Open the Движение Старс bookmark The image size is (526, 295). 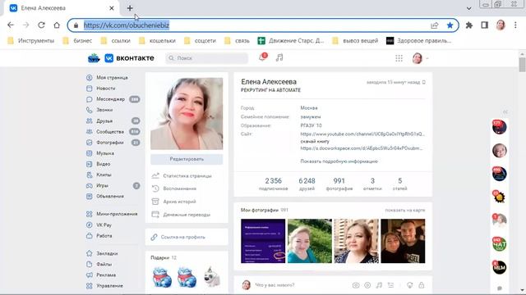point(290,40)
